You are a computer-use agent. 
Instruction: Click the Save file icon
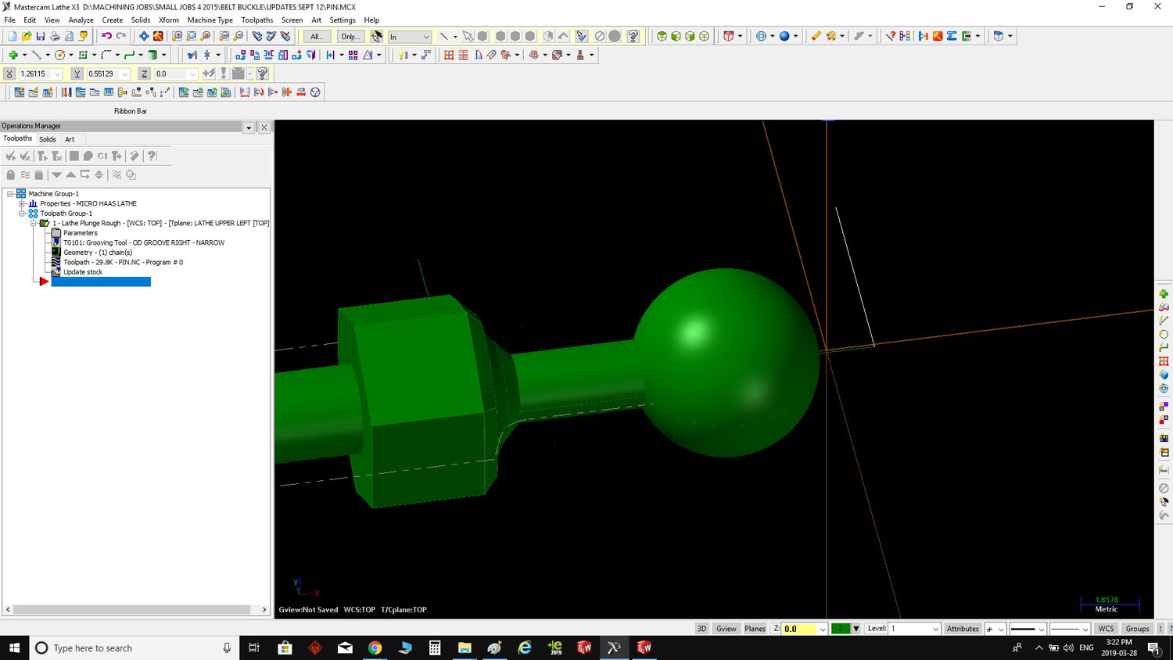[x=41, y=36]
